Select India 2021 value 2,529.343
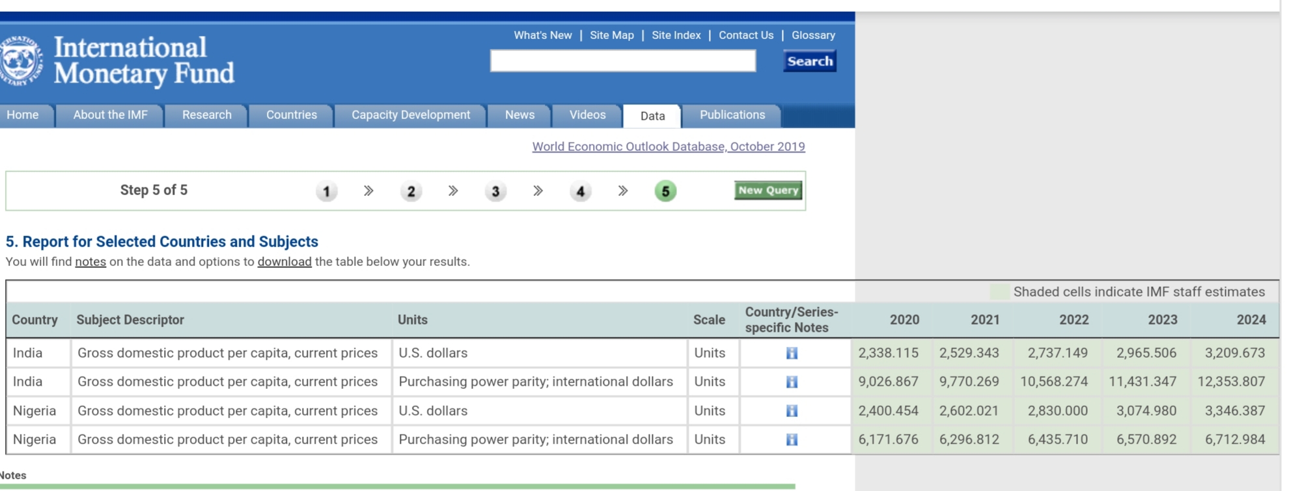Screen dimensions: 1300x491 click(969, 353)
